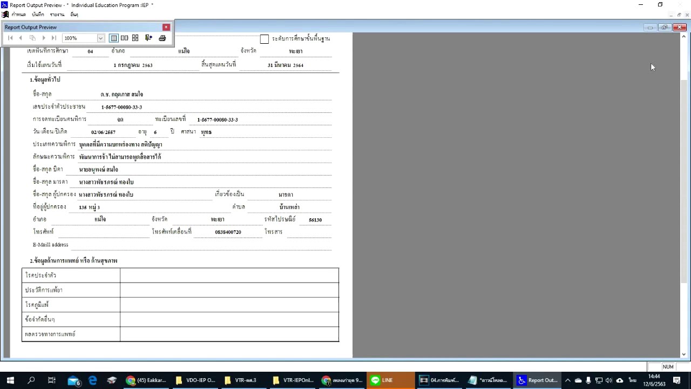This screenshot has height=389, width=691.
Task: Go to previous page of report
Action: pyautogui.click(x=21, y=38)
